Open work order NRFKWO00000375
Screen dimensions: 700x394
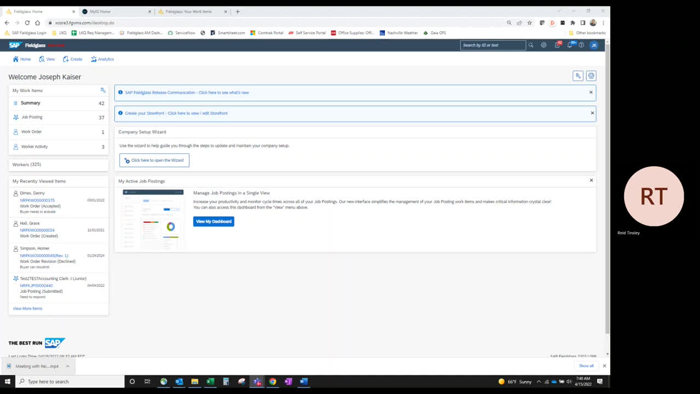(37, 200)
